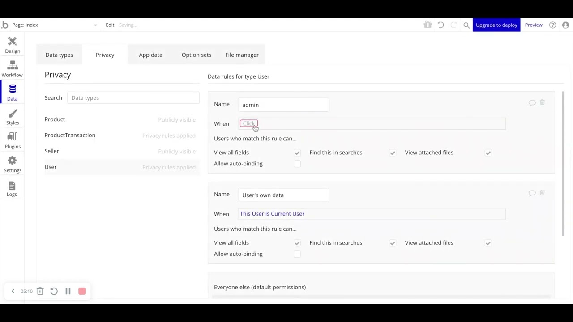
Task: Open the Page: index dropdown
Action: tap(54, 25)
